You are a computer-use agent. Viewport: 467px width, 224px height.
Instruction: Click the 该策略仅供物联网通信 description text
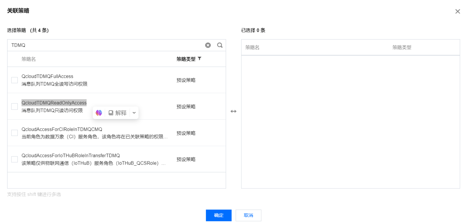pos(94,163)
